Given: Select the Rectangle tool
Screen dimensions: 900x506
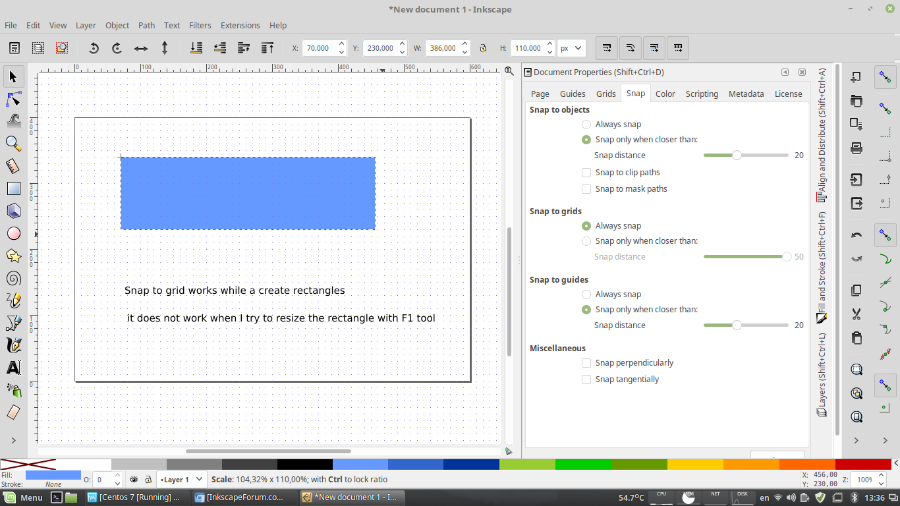Looking at the screenshot, I should [x=13, y=188].
